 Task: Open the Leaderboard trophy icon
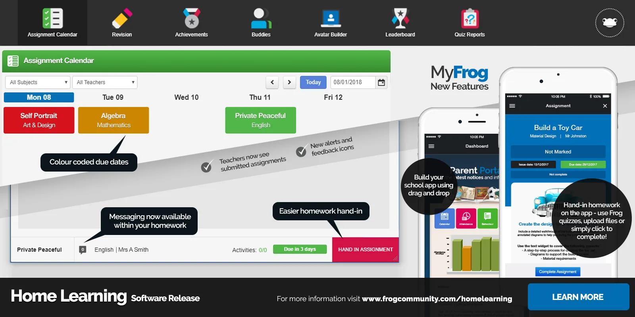click(400, 19)
